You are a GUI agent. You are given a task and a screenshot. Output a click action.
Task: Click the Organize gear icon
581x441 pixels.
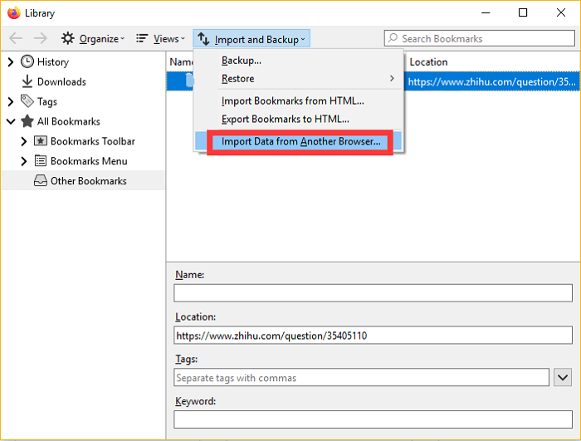click(x=68, y=39)
